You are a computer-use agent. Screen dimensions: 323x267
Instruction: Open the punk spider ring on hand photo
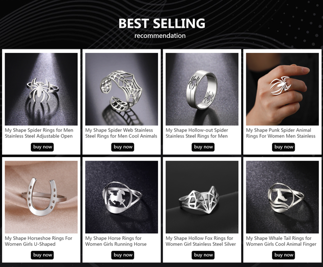point(283,89)
